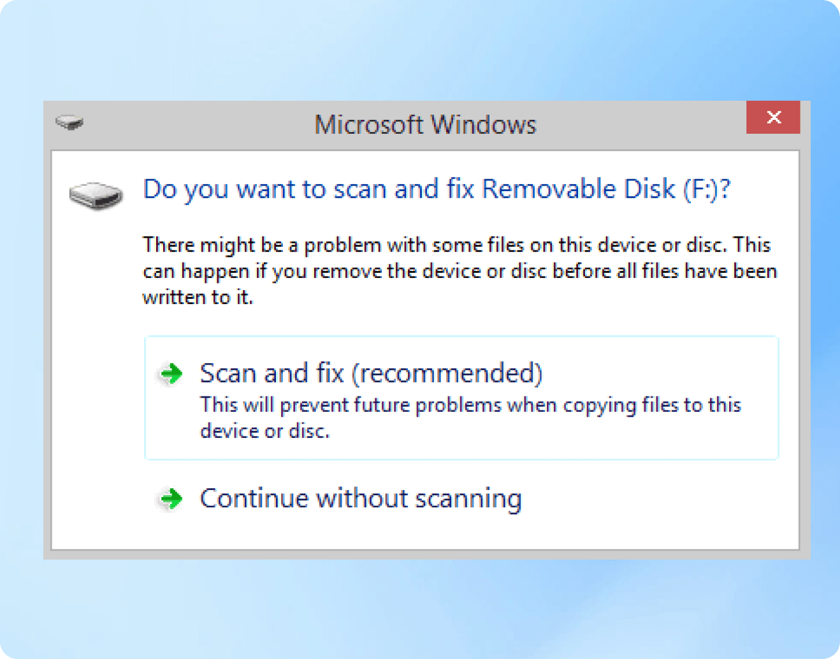Click the large removable disk icon
840x659 pixels.
[96, 194]
